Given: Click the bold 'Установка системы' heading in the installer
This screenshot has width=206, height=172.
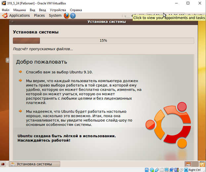Looking at the screenshot, I should [x=36, y=32].
